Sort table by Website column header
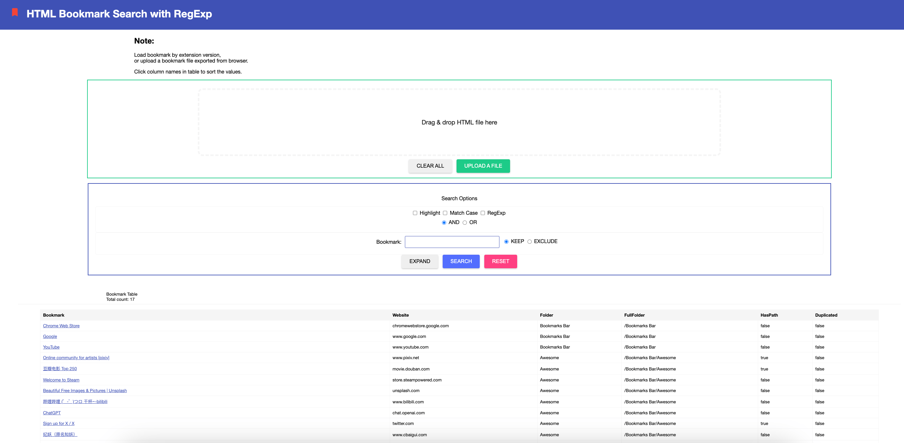904x443 pixels. pyautogui.click(x=400, y=315)
